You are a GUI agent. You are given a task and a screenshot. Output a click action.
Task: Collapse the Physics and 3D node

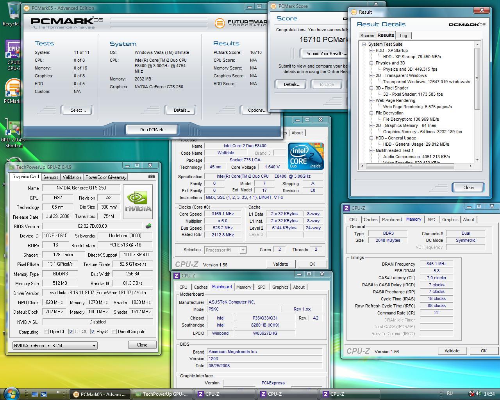[x=371, y=63]
